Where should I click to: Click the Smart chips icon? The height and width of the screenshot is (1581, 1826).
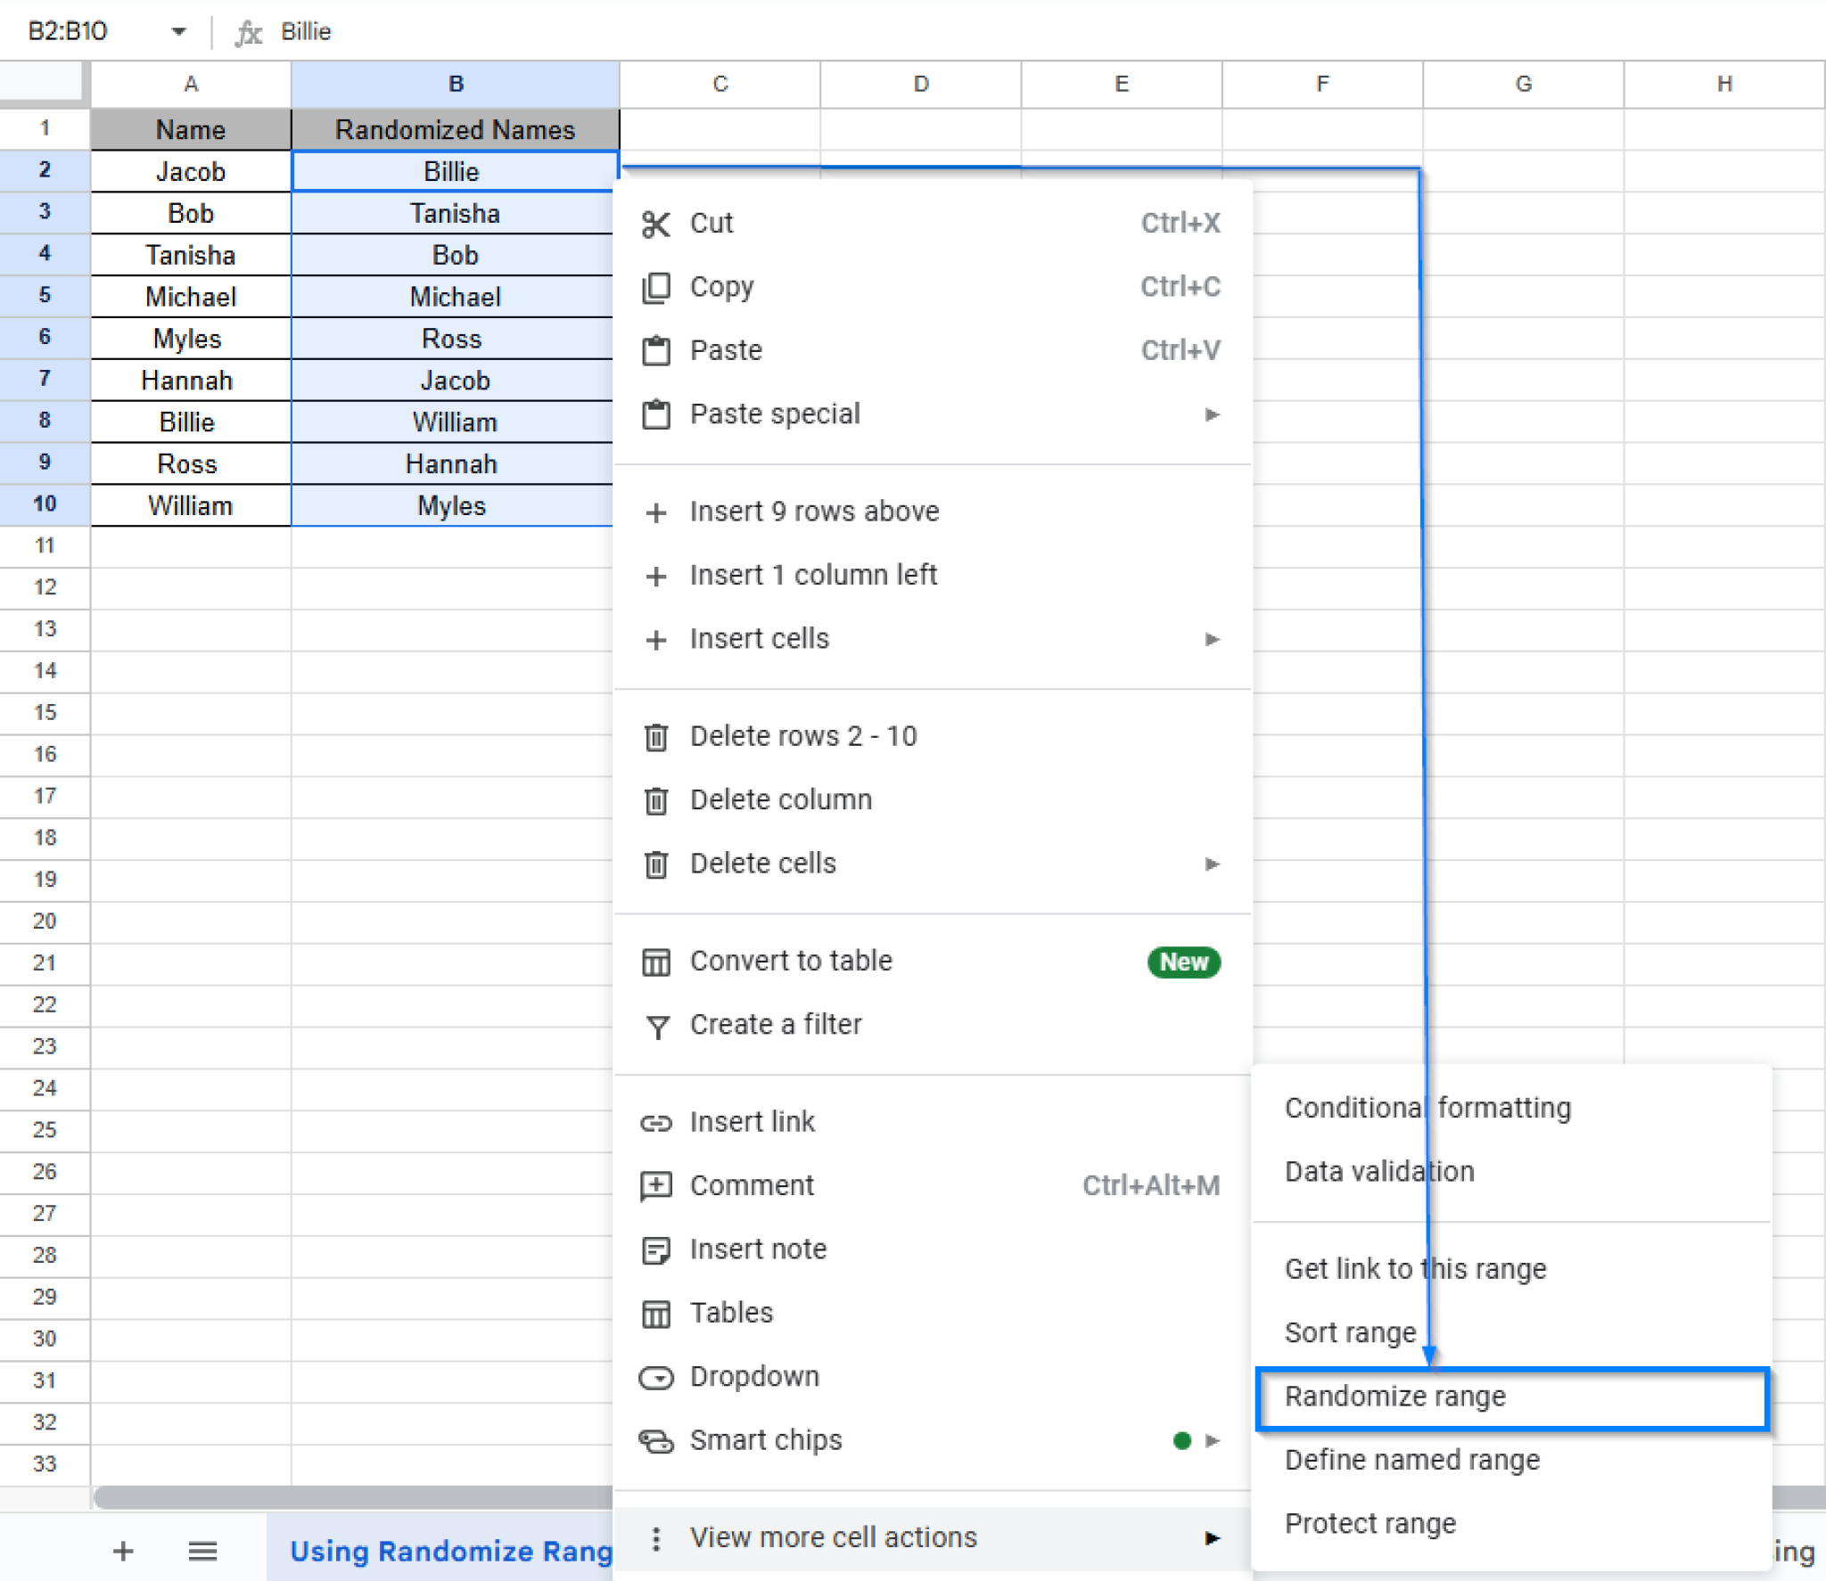click(657, 1441)
